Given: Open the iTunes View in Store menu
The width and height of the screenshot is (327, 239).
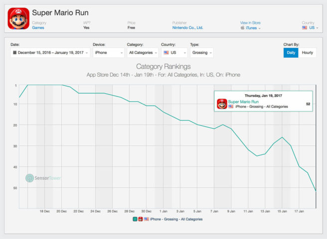Looking at the screenshot, I should 253,28.
